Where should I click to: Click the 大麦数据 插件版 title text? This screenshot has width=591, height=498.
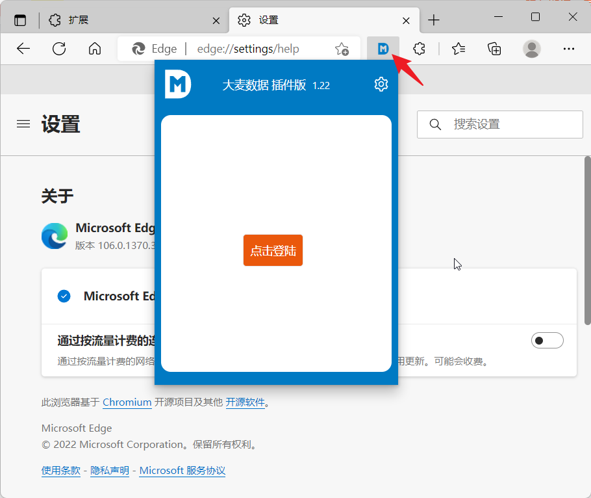(264, 85)
